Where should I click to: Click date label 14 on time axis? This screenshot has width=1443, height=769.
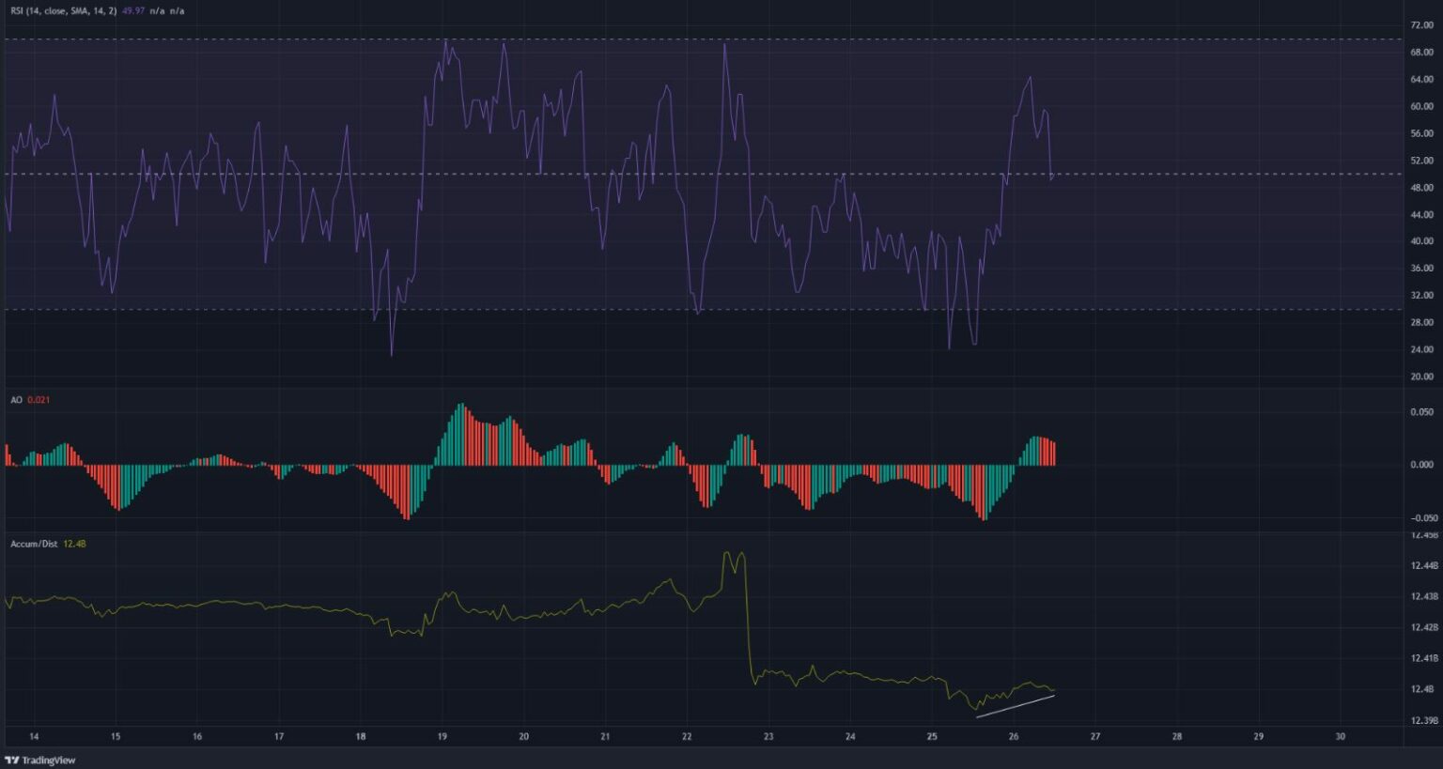point(34,737)
